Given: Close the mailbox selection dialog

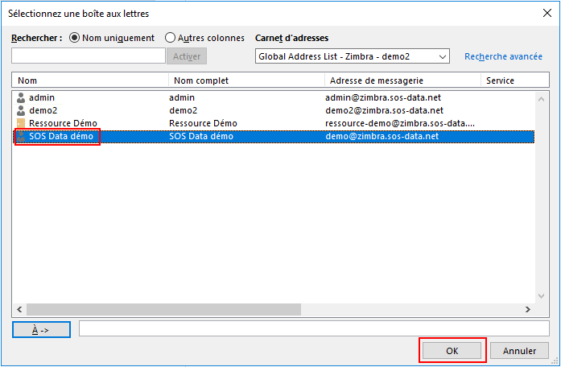Looking at the screenshot, I should [x=545, y=13].
